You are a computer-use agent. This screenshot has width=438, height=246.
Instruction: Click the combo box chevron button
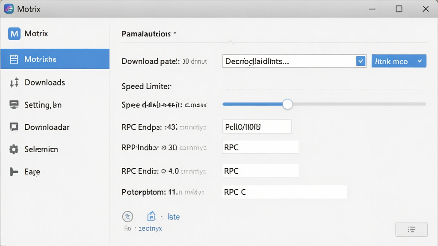pos(361,61)
